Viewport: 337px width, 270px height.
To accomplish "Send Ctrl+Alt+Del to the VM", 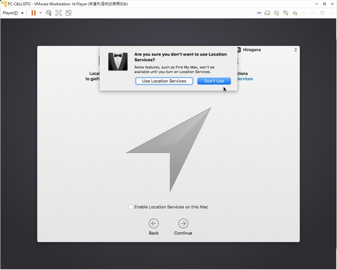I will (x=49, y=13).
